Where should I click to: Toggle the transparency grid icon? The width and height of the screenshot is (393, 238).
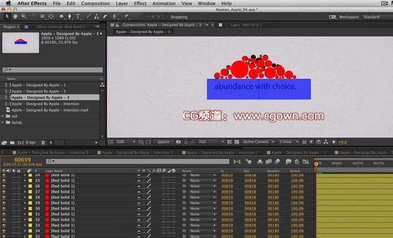[x=237, y=142]
